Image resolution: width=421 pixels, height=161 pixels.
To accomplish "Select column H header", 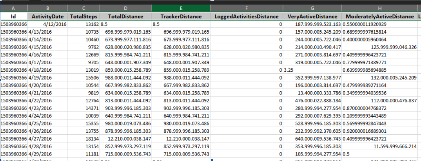I will click(x=379, y=8).
